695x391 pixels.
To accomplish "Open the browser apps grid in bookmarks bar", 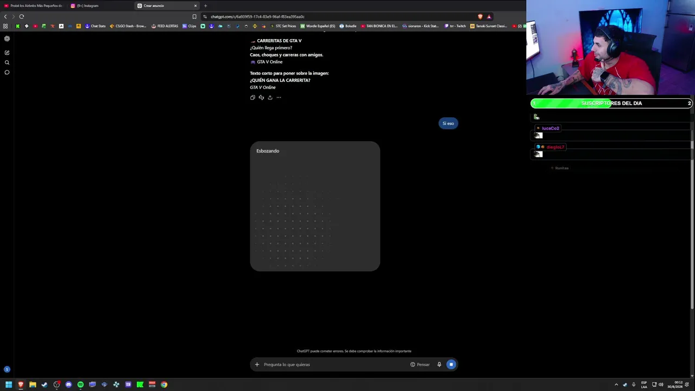I will [x=5, y=26].
